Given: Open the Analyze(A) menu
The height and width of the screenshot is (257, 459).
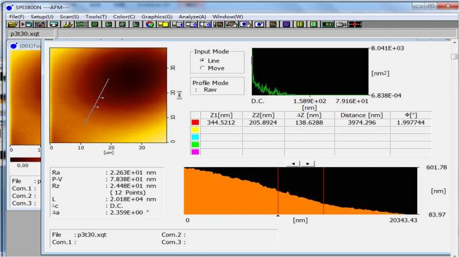Looking at the screenshot, I should click(192, 17).
